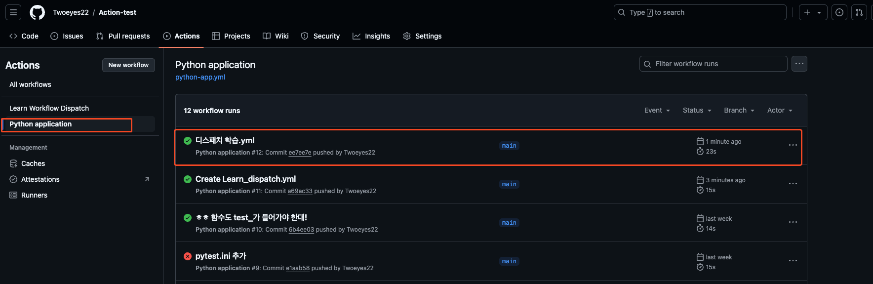Click the GitHub logo home icon
This screenshot has height=284, width=873.
(x=37, y=12)
